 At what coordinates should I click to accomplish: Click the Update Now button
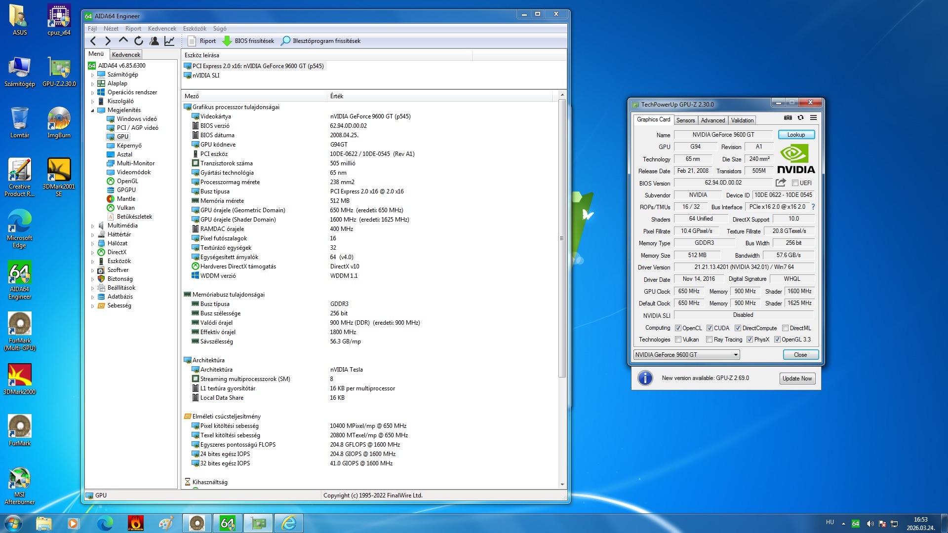pyautogui.click(x=797, y=379)
